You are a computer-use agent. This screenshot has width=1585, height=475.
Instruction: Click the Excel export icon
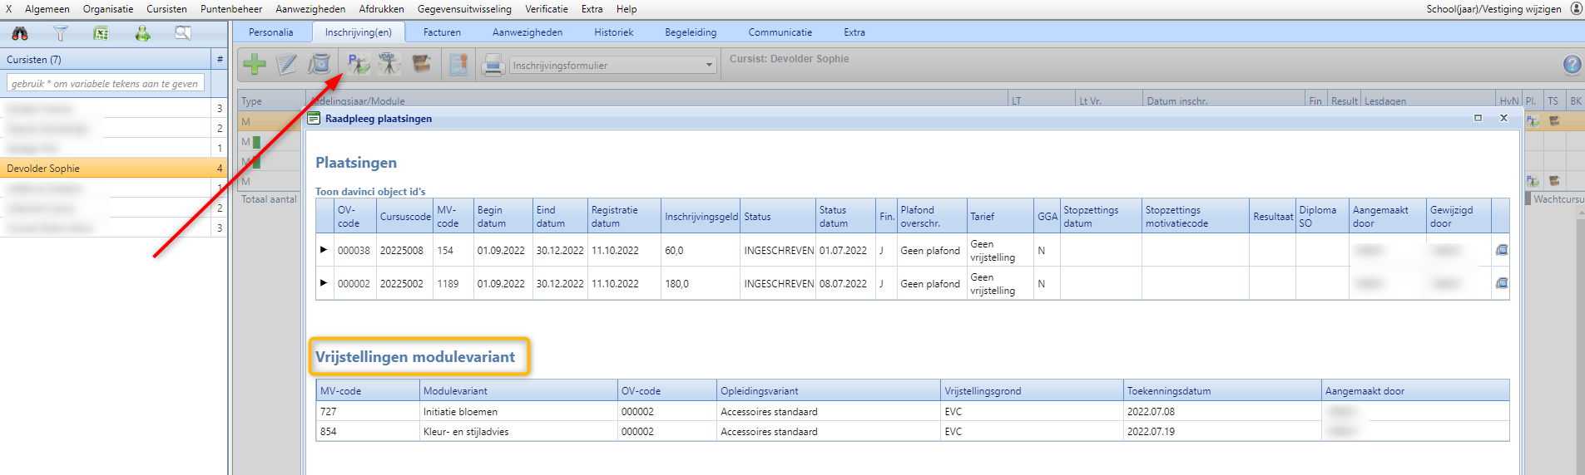point(102,33)
